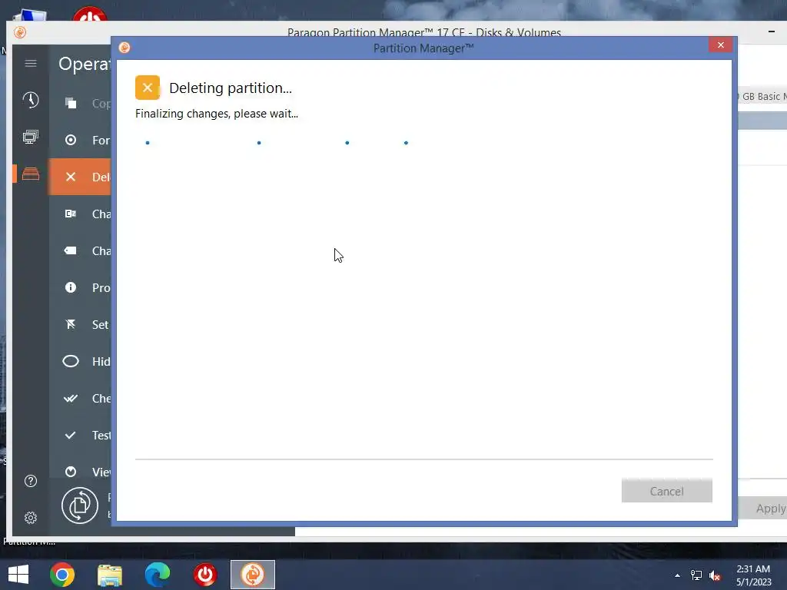Select the Disks & Volumes disk icon
Screen dimensions: 787x590
pos(31,174)
